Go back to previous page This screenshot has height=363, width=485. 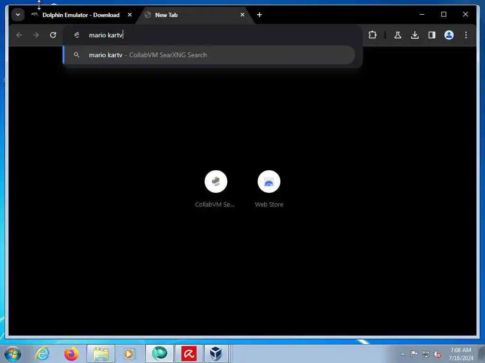(x=19, y=35)
